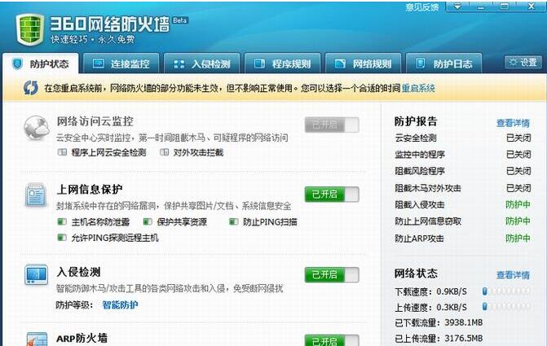Click the document icon for 上网信息保护
Viewport: 547px width, 346px height.
pos(36,195)
